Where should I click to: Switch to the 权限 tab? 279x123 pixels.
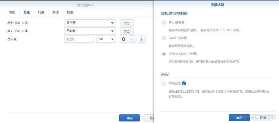point(70,13)
